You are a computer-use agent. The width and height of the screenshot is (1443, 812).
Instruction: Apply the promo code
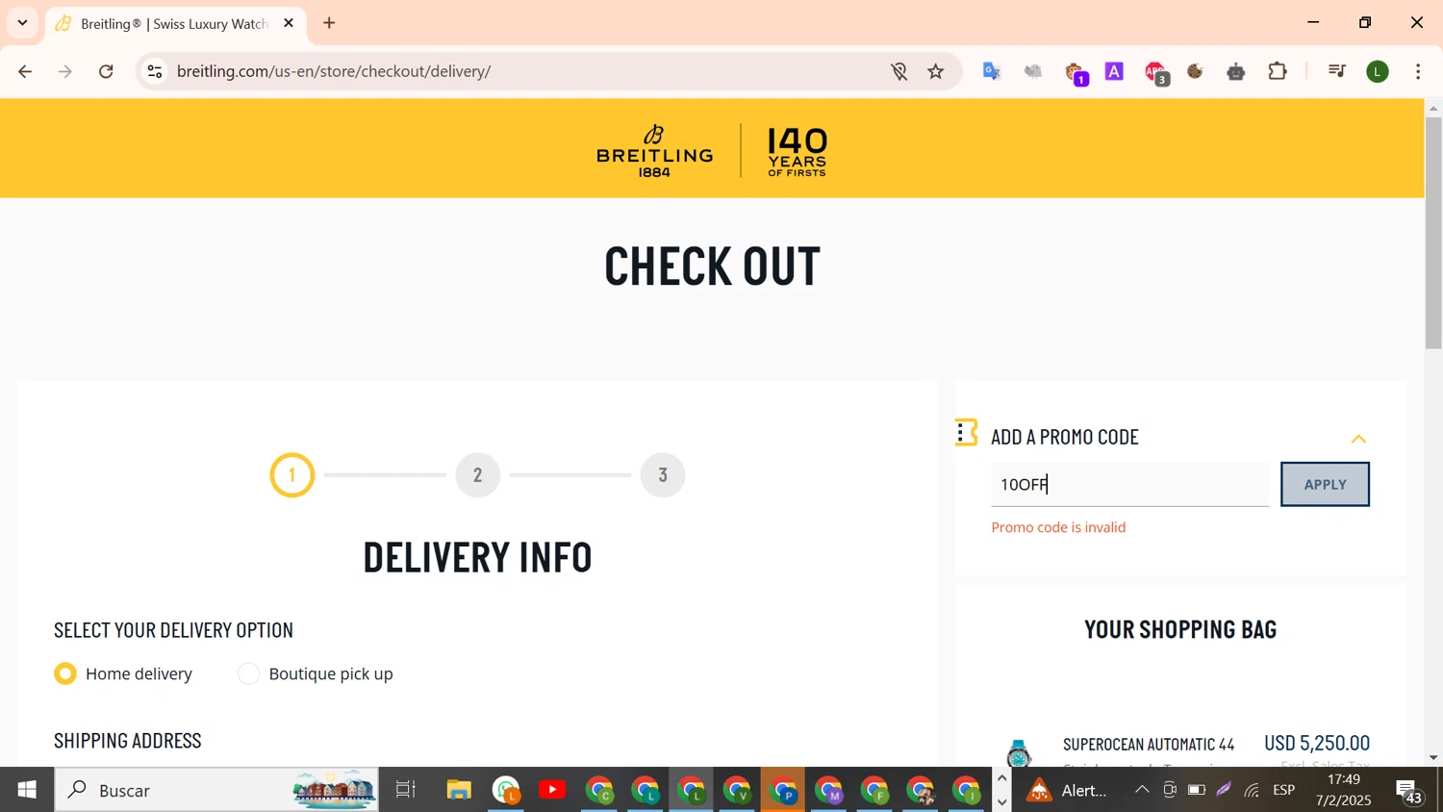1325,484
